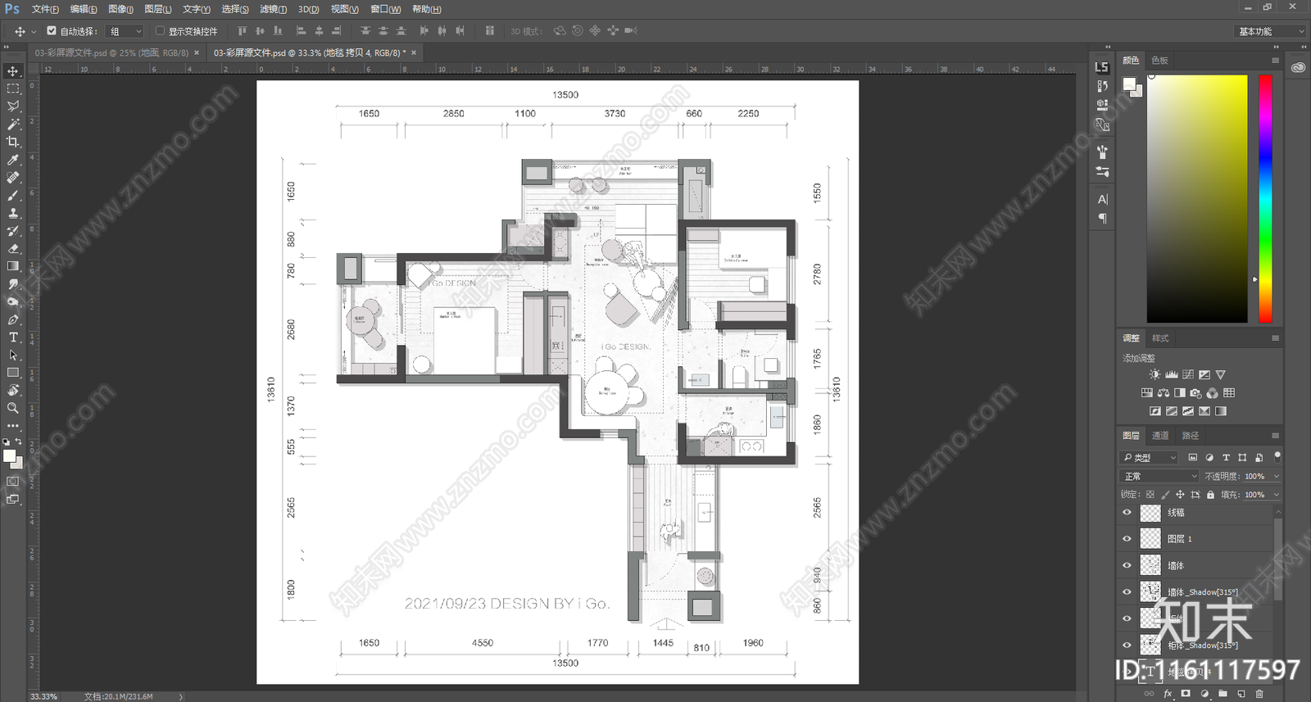The image size is (1311, 702).
Task: Swap the foreground and background colors
Action: [19, 442]
